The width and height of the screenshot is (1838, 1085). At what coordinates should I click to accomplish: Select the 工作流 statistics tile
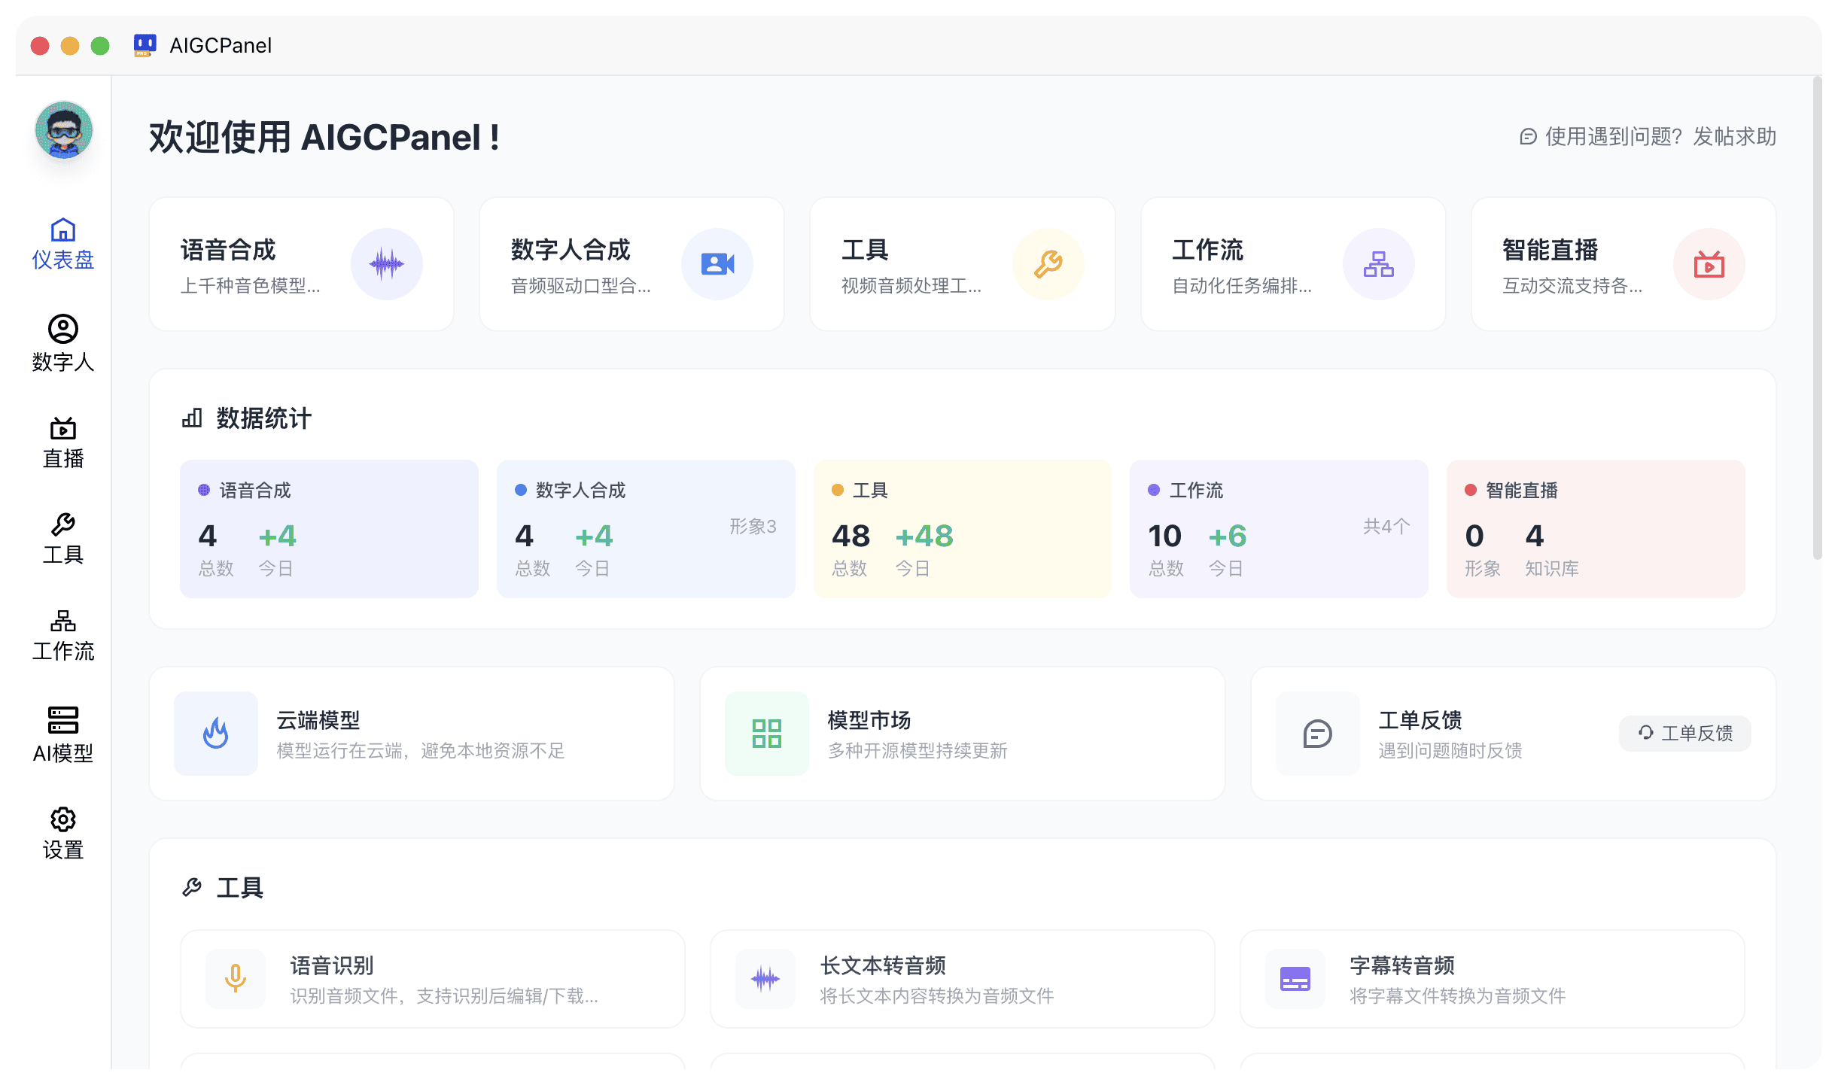1279,529
